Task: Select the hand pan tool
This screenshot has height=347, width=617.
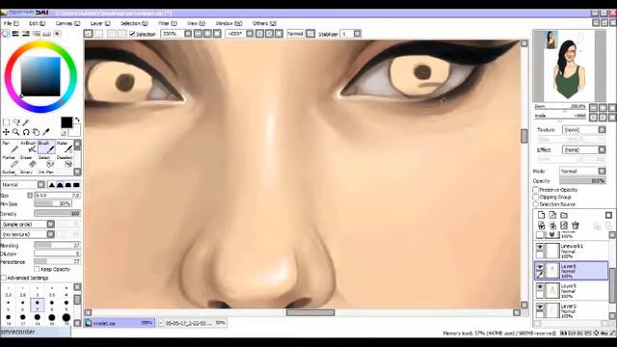Action: point(36,132)
